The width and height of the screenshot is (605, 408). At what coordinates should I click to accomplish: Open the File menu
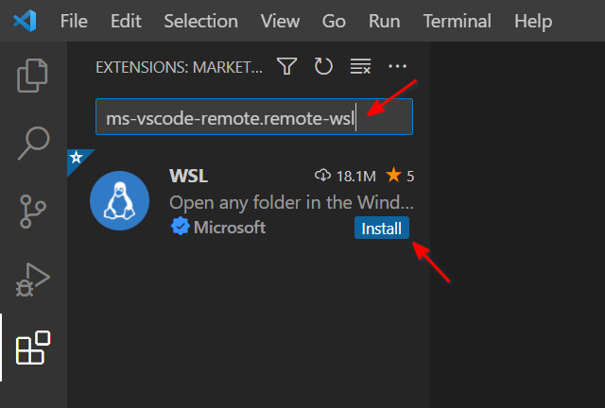[74, 21]
